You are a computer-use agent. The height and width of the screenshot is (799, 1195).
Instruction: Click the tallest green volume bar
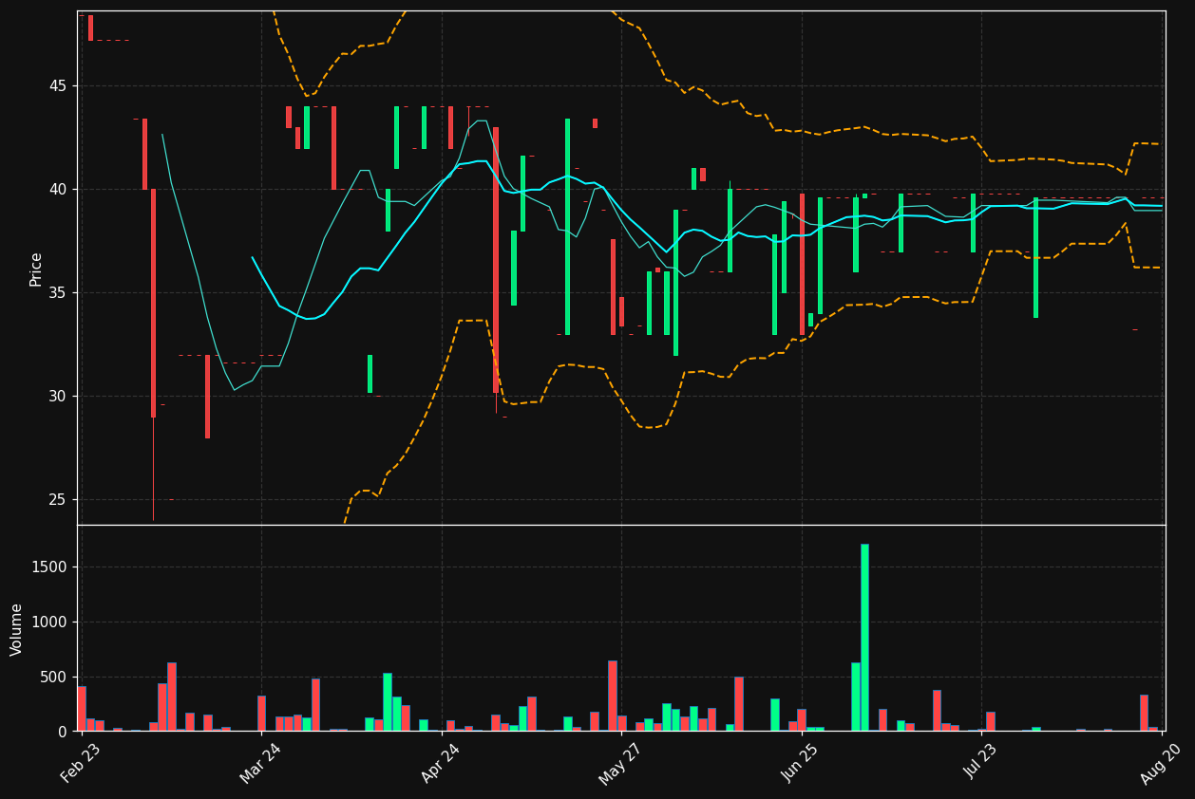[x=864, y=638]
